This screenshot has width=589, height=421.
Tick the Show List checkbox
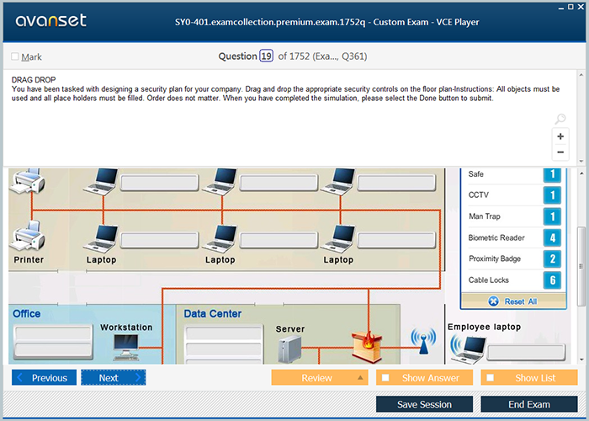coord(491,377)
